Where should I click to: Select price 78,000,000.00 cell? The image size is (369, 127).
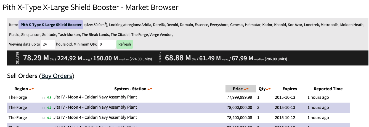click(x=239, y=108)
